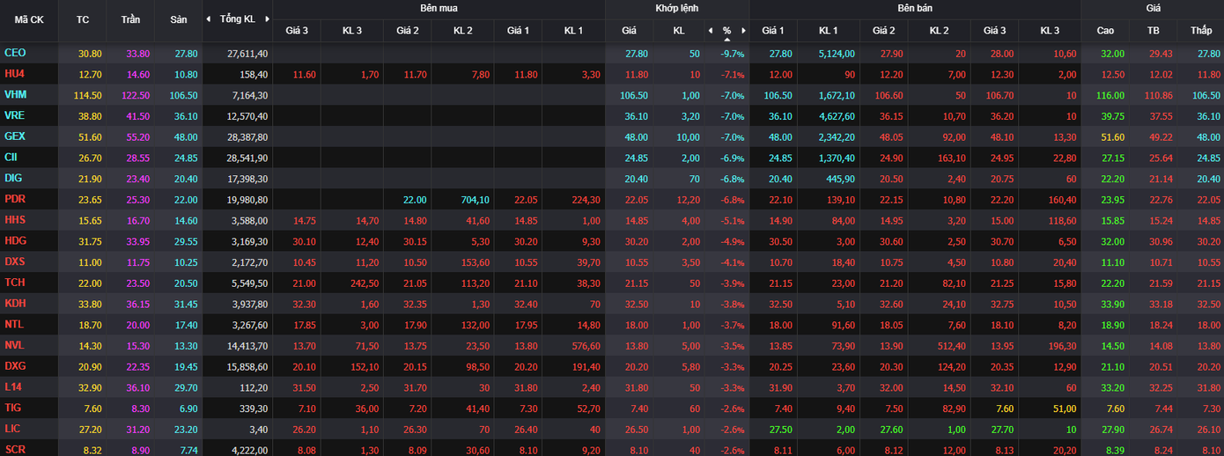Click the right arrow beside Tổng KL

tap(266, 19)
